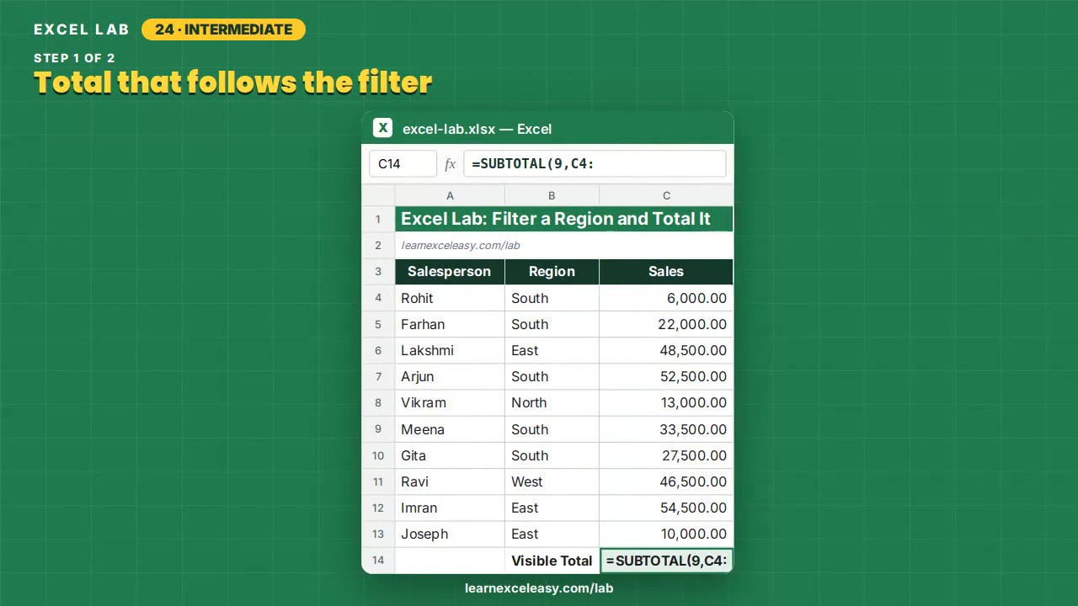Select column A by its header

click(x=450, y=195)
